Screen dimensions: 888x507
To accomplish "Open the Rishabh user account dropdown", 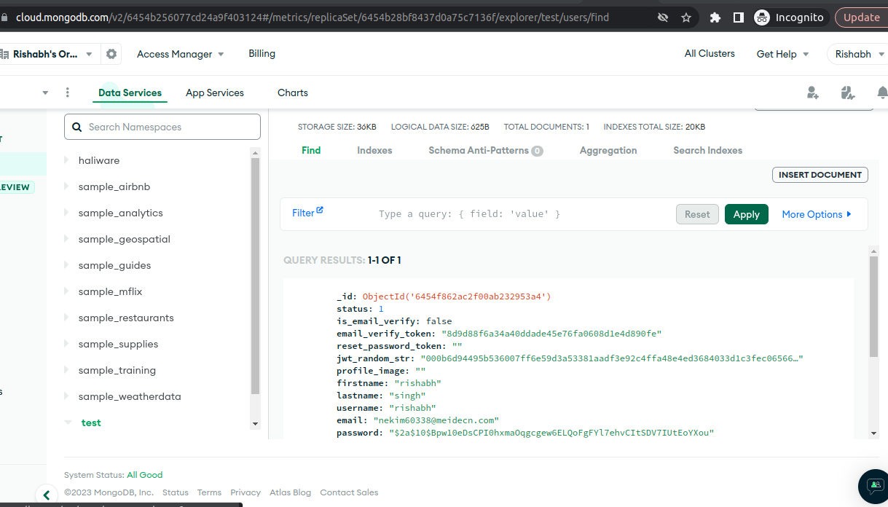I will click(x=859, y=54).
